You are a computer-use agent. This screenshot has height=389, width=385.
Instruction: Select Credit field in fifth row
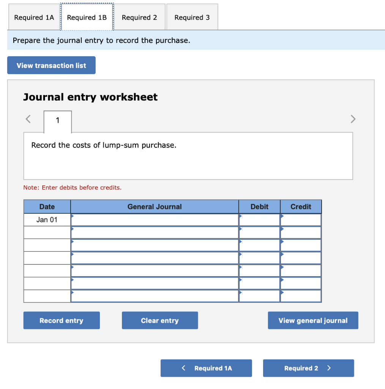tap(301, 270)
